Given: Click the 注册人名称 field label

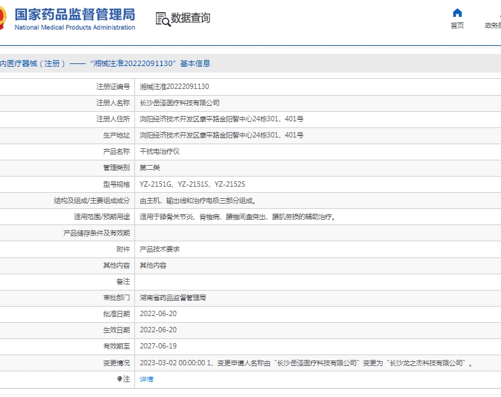Looking at the screenshot, I should click(x=113, y=103).
